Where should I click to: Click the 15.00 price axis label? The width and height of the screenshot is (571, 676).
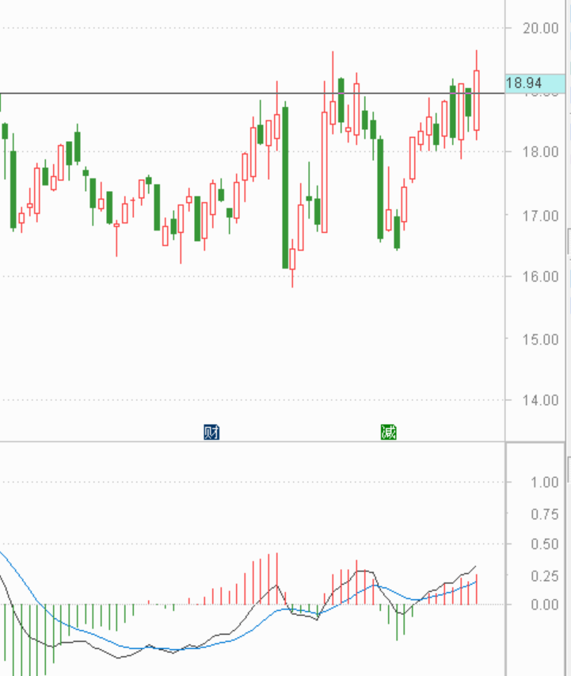click(540, 339)
